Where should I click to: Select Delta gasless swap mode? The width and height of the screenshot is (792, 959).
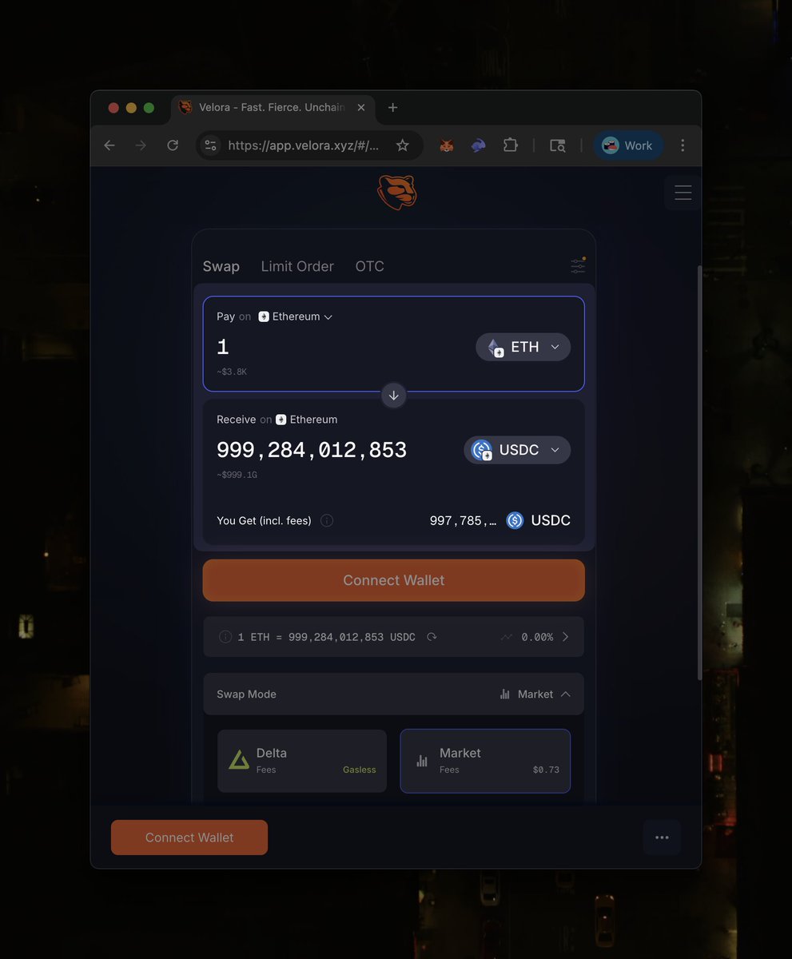302,761
